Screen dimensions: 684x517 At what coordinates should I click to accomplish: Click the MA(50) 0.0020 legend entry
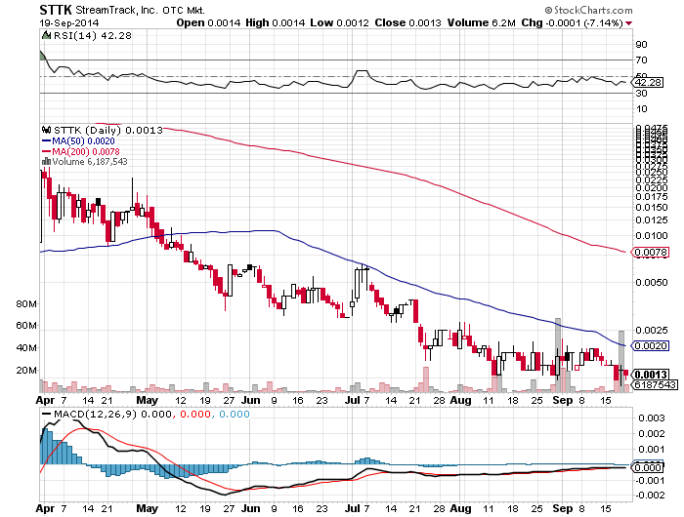pyautogui.click(x=78, y=141)
